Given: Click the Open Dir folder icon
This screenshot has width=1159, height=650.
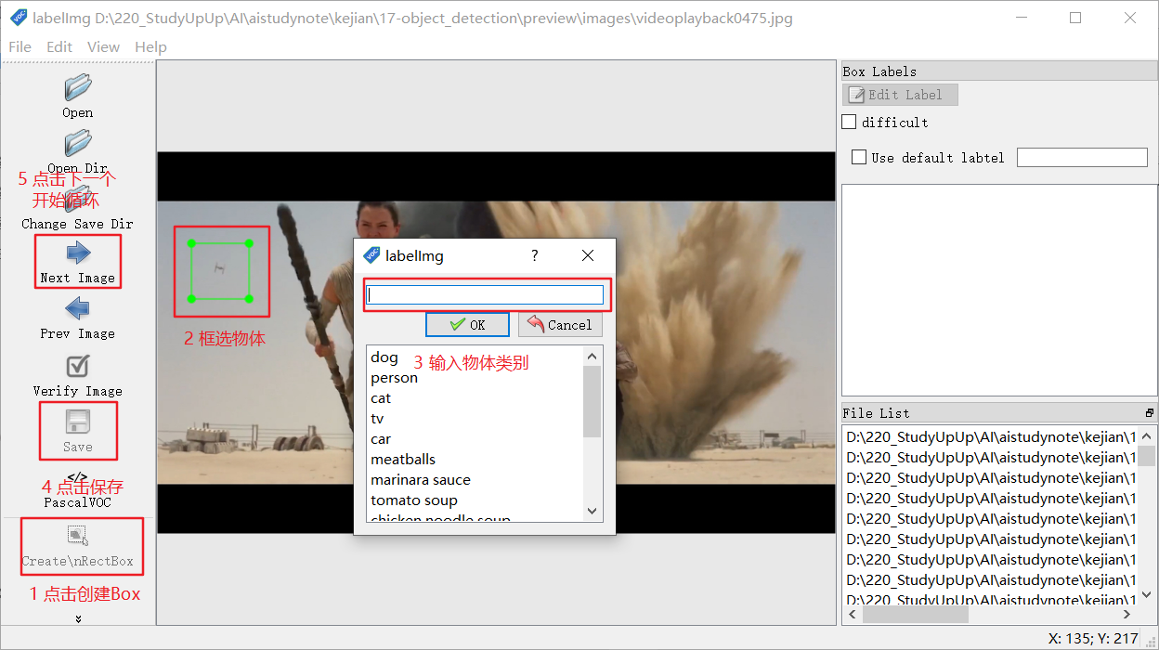Looking at the screenshot, I should coord(78,144).
